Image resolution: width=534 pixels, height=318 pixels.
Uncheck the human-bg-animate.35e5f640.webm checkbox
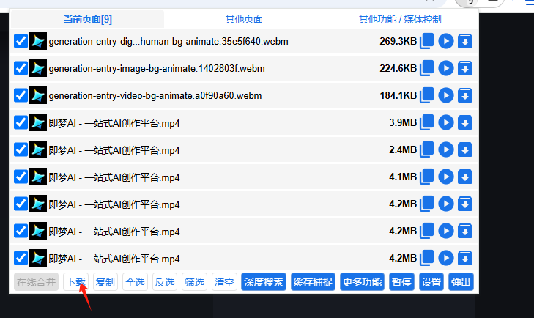21,41
